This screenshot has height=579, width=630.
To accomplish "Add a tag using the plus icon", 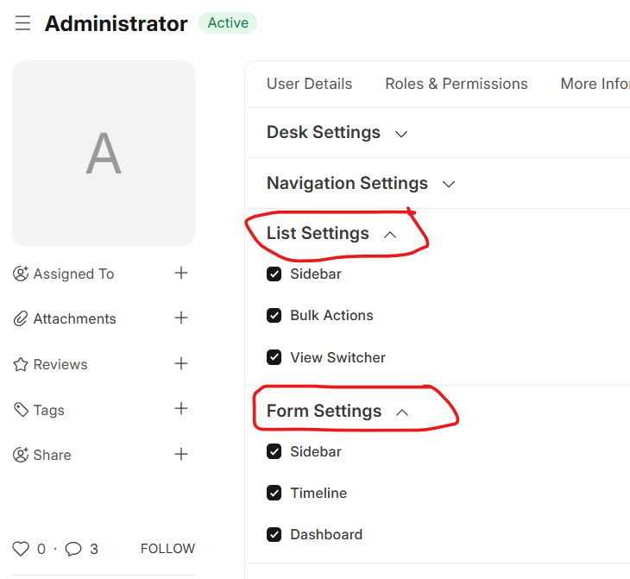I will (x=181, y=409).
